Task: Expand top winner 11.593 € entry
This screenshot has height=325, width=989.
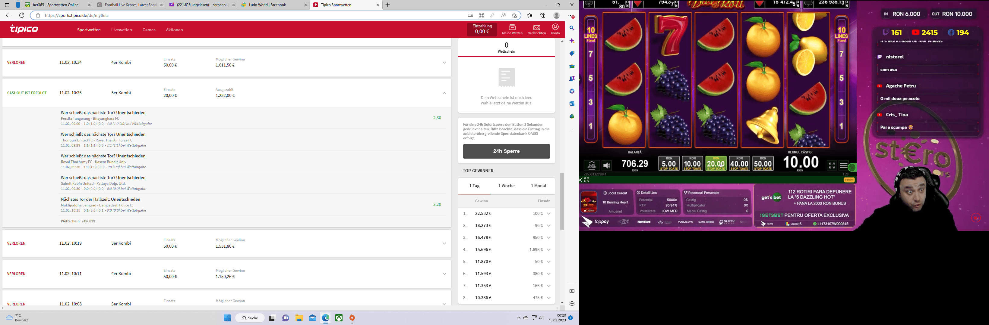Action: [549, 274]
